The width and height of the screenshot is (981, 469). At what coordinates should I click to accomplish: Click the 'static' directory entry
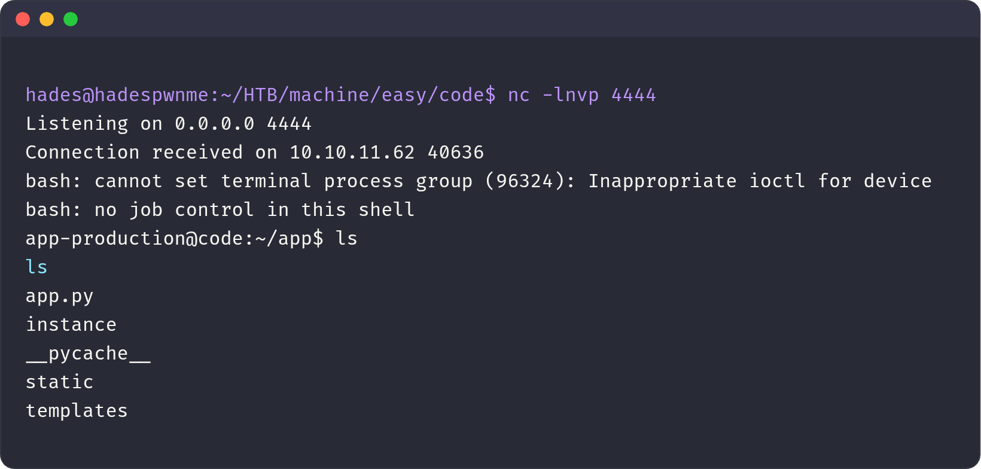click(59, 382)
